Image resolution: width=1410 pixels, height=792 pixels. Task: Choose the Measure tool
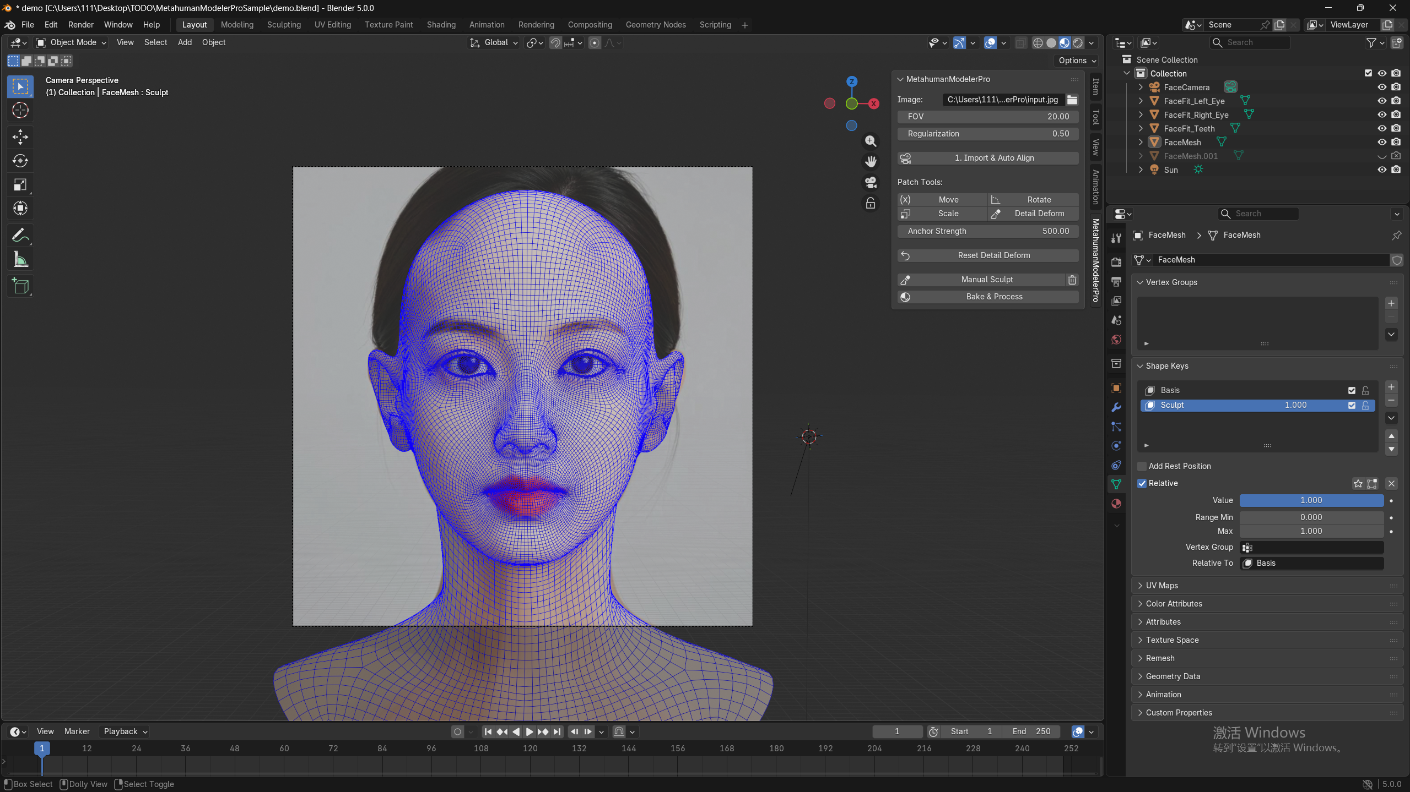coord(20,260)
